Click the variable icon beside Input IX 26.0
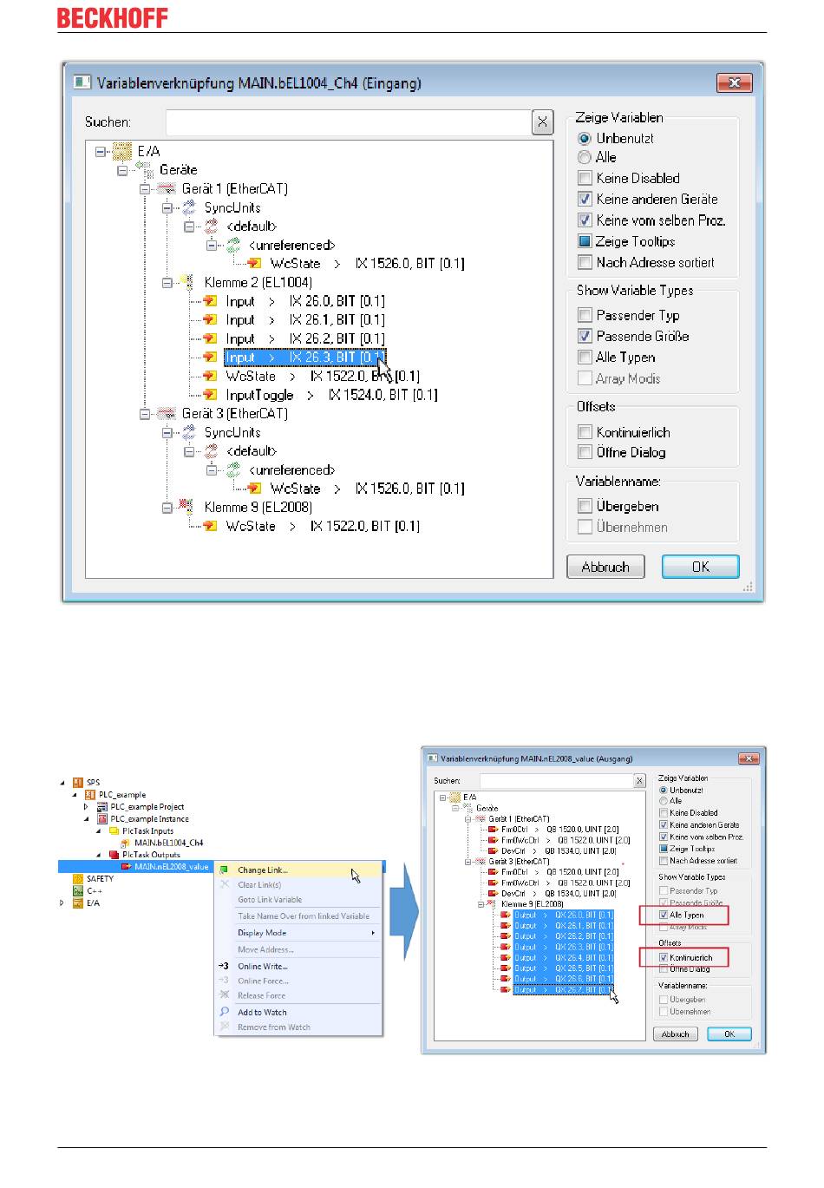The image size is (824, 1188). pos(210,301)
